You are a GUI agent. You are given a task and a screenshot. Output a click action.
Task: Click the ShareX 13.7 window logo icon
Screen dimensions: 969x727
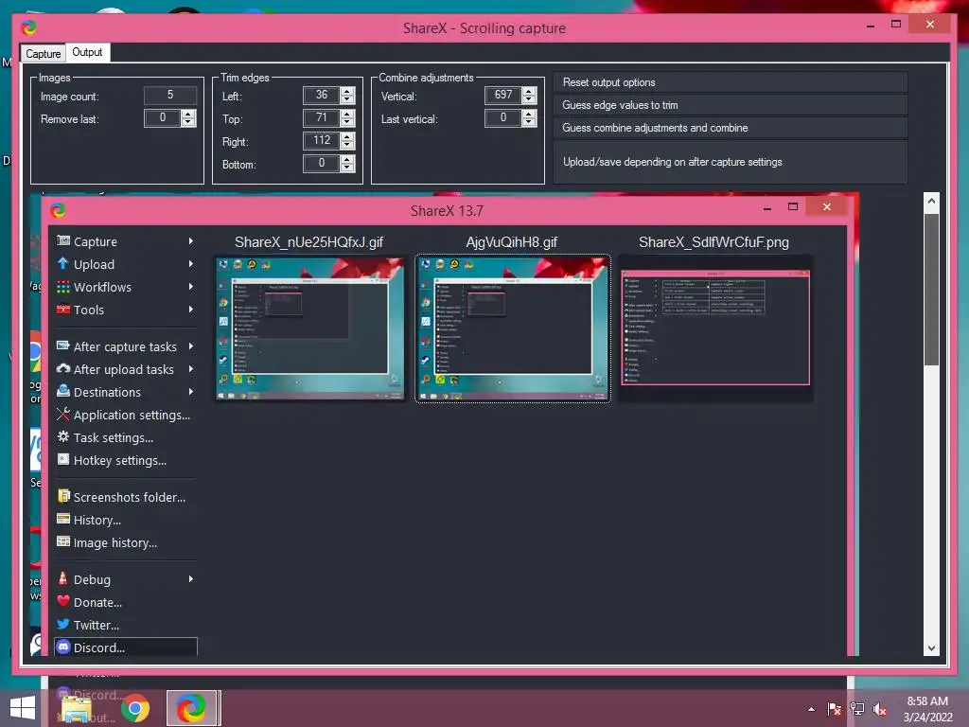point(58,210)
